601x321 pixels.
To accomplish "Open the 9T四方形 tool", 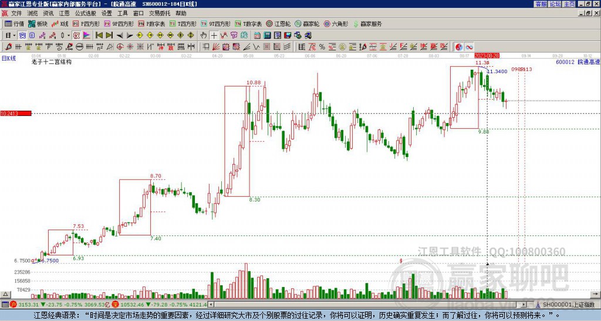I will pyautogui.click(x=216, y=23).
